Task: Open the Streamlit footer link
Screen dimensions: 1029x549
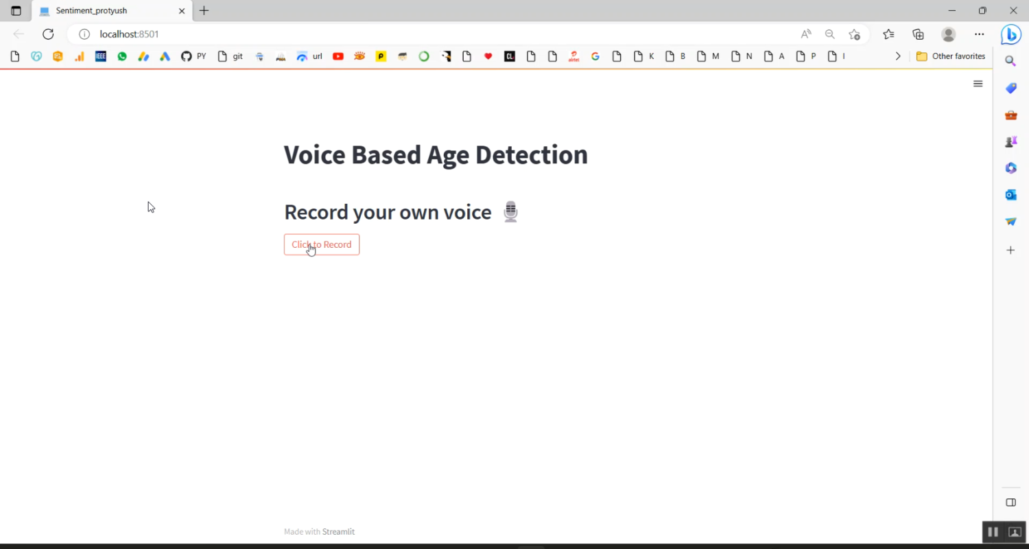Action: click(338, 532)
